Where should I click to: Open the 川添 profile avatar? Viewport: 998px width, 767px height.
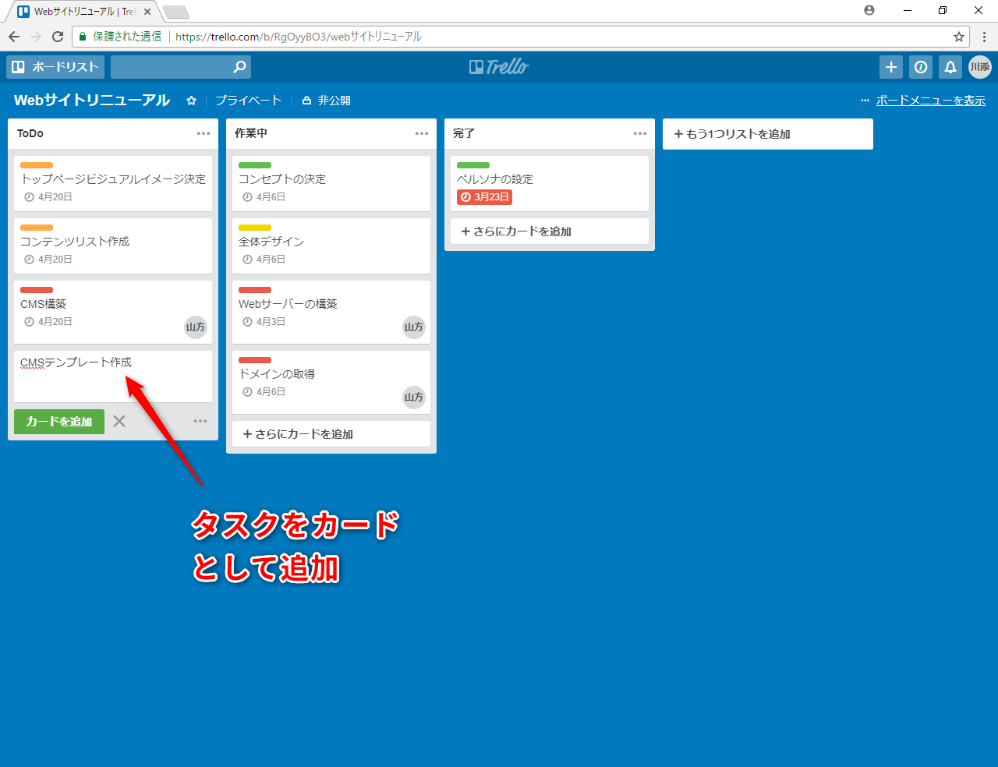point(980,67)
